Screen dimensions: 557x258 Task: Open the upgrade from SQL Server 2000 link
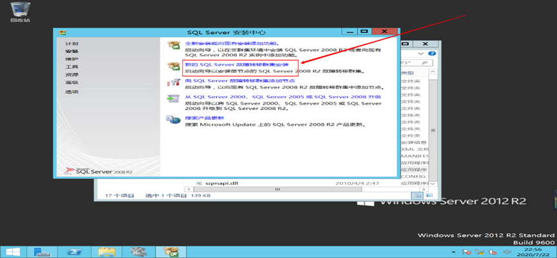[x=283, y=97]
